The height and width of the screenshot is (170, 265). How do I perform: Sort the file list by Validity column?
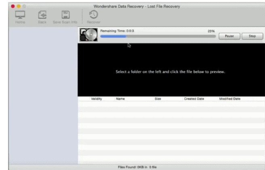97,99
